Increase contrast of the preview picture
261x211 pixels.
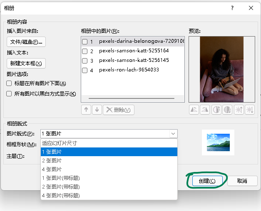coord(216,110)
